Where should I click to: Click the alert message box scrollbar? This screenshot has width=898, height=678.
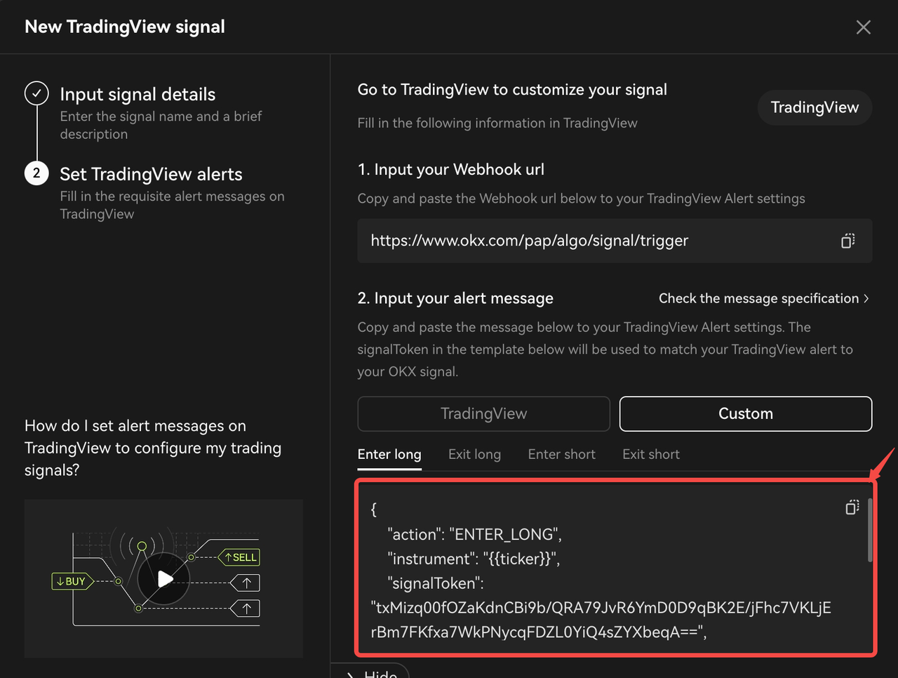(x=870, y=531)
